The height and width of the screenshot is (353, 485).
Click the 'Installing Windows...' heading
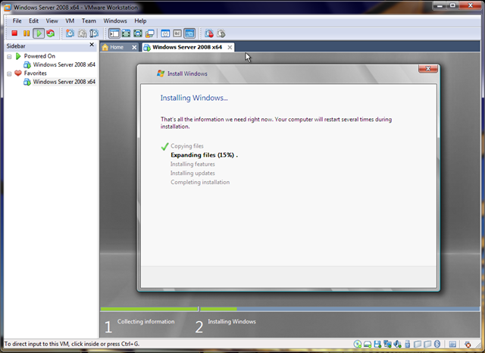[x=194, y=98]
